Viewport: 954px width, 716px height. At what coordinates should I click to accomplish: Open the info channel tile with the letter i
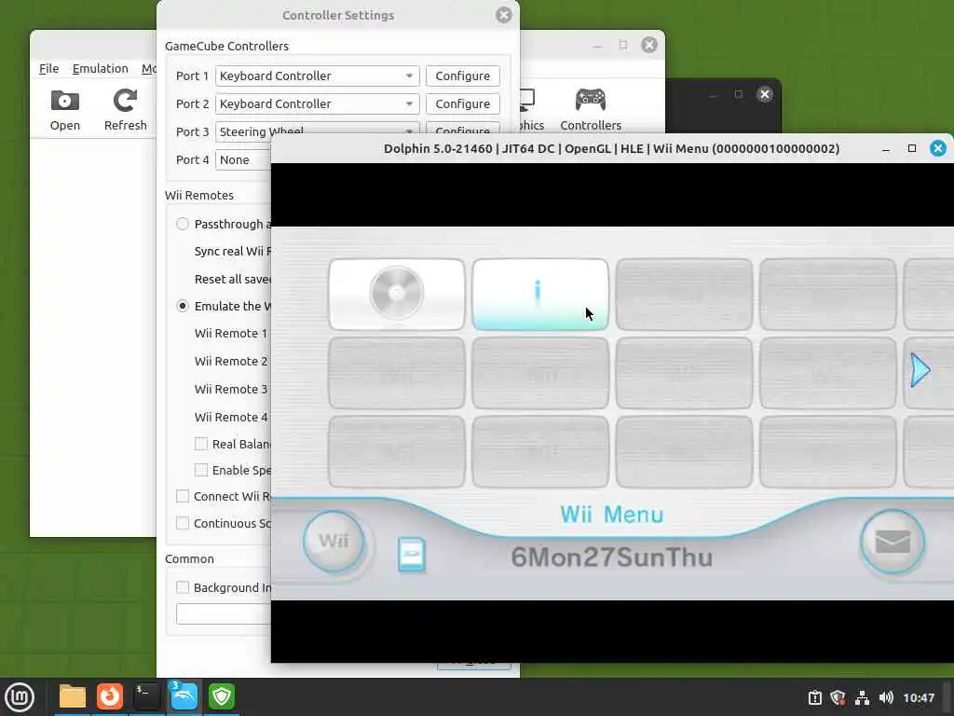click(x=540, y=295)
